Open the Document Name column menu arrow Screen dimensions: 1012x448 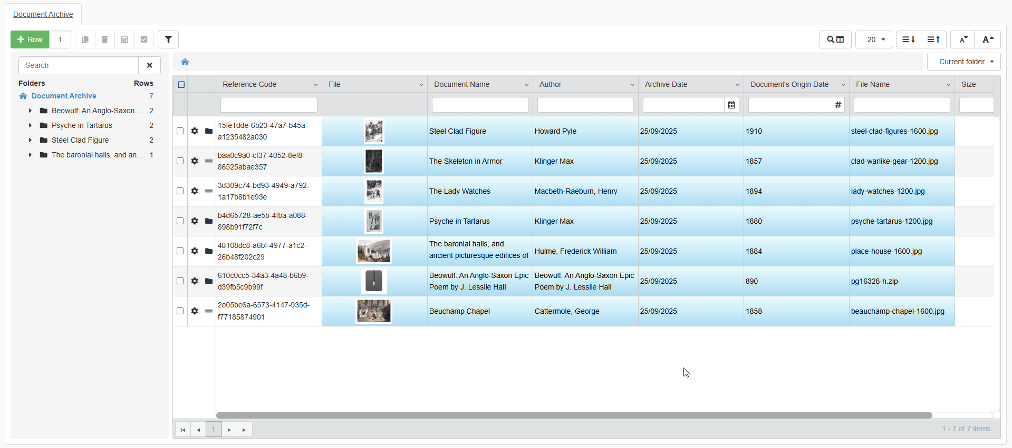point(526,84)
